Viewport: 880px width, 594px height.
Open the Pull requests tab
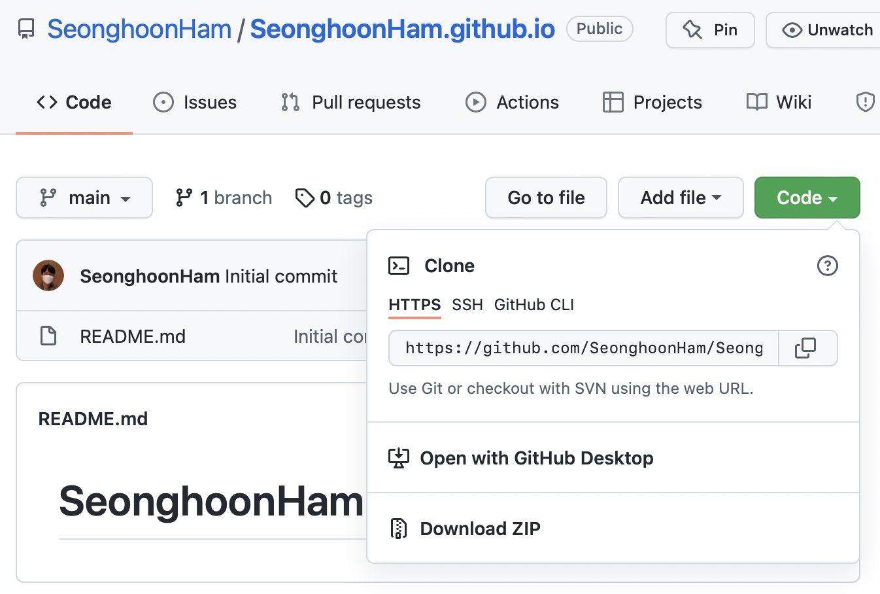[350, 102]
